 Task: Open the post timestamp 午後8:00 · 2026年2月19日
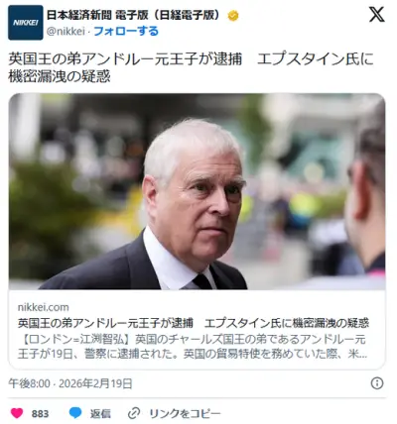pyautogui.click(x=70, y=383)
